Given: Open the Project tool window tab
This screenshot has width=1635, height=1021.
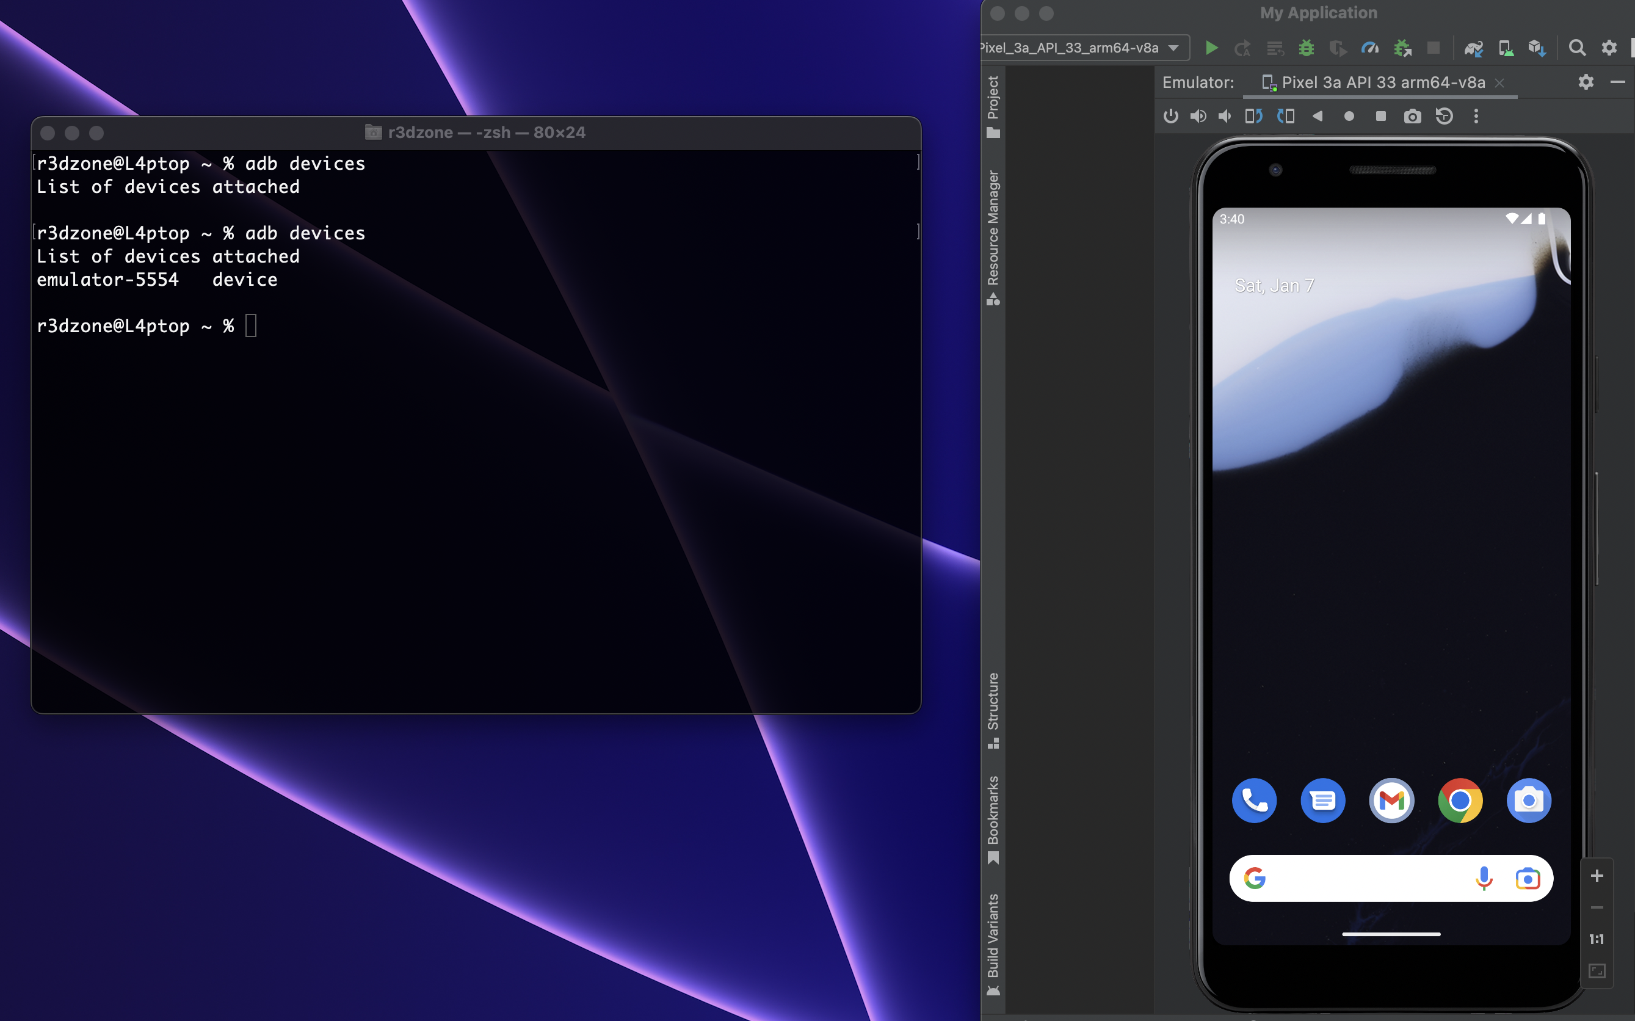Looking at the screenshot, I should point(993,106).
